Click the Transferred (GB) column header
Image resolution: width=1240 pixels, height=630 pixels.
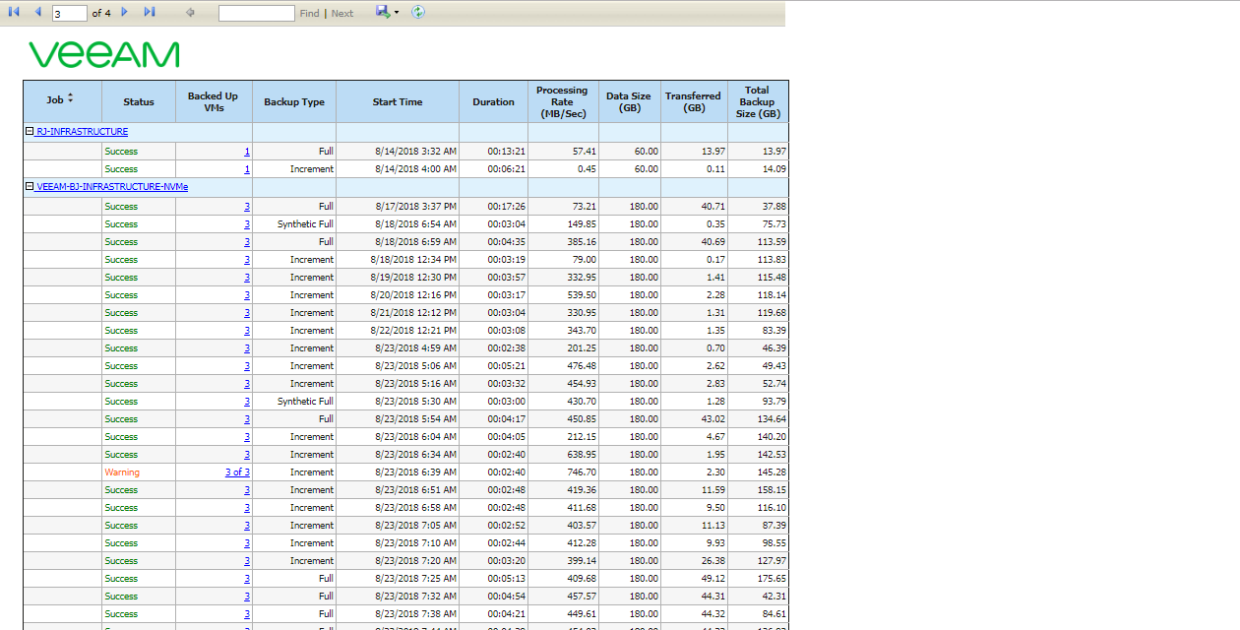tap(694, 101)
